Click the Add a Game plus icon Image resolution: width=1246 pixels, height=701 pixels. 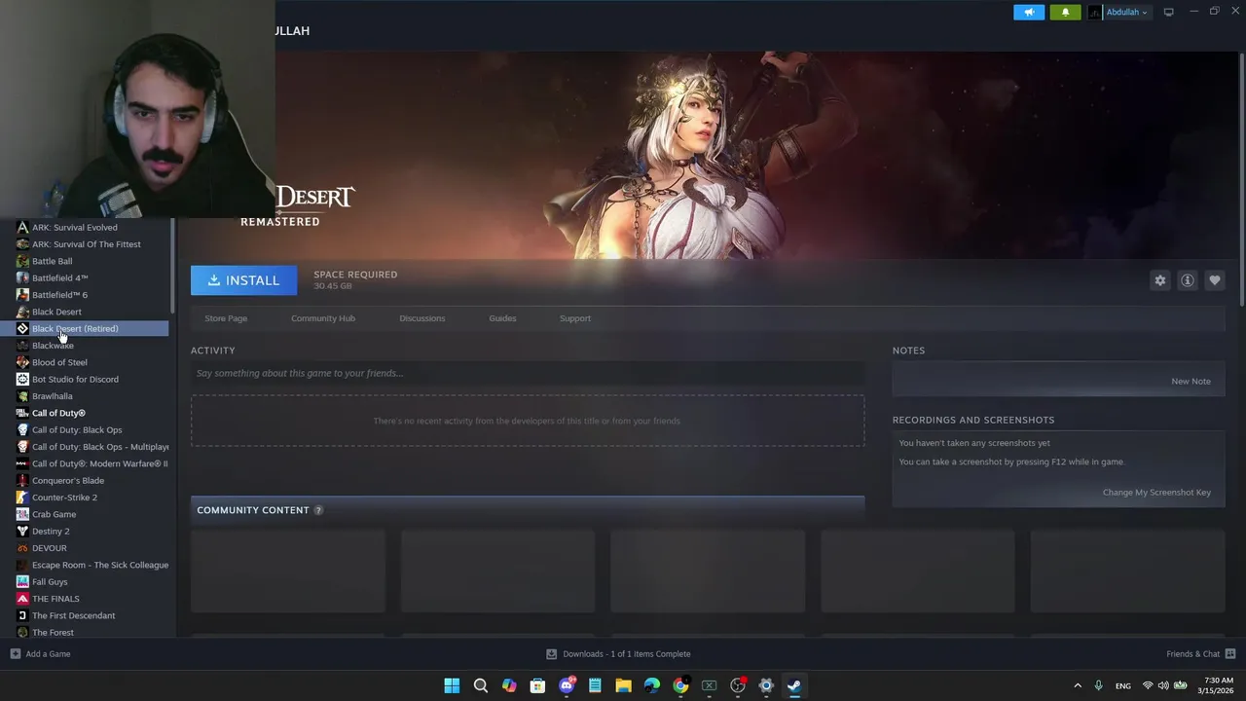click(x=15, y=654)
